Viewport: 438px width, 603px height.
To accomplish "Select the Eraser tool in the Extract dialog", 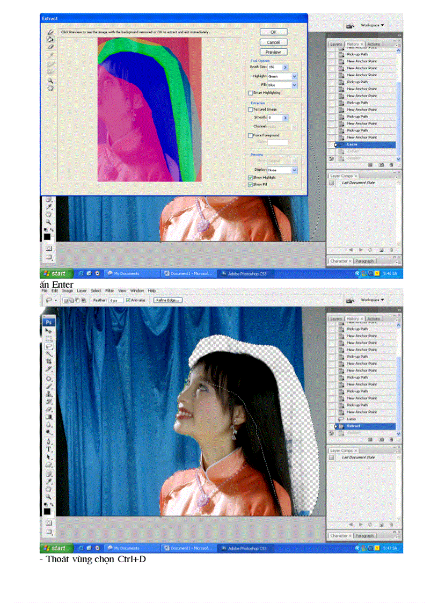I will pyautogui.click(x=50, y=47).
